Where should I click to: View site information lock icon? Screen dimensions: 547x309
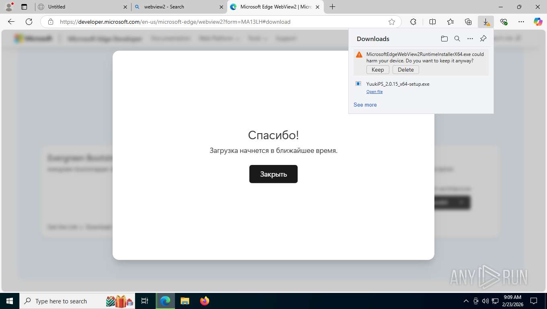[x=51, y=22]
